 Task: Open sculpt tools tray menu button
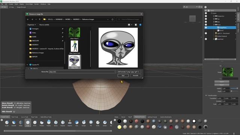[1, 120]
